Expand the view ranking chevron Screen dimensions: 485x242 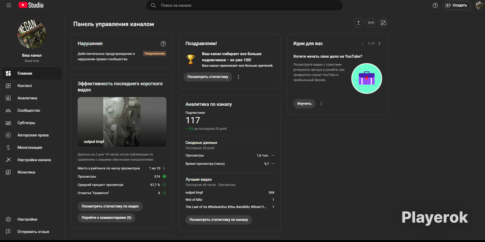click(x=164, y=168)
